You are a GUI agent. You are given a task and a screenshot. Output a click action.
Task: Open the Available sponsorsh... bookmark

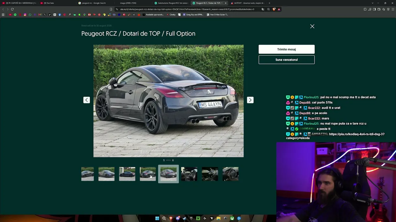click(x=153, y=15)
